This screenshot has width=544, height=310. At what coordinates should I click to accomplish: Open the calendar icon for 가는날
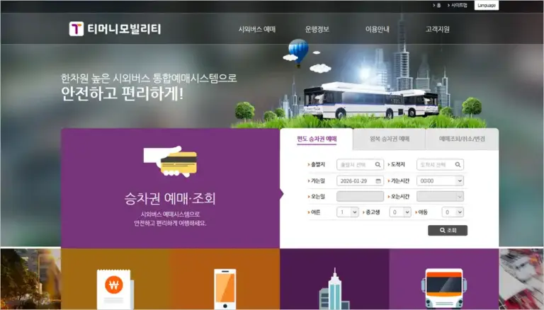tap(378, 181)
